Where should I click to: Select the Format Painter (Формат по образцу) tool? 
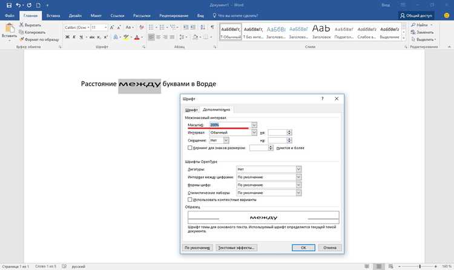coord(39,39)
